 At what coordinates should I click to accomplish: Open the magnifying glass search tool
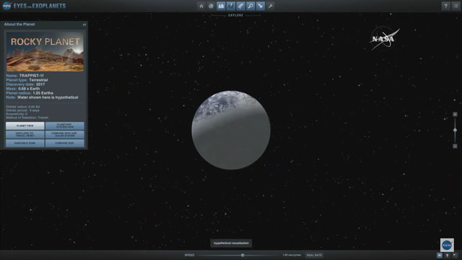click(x=250, y=6)
